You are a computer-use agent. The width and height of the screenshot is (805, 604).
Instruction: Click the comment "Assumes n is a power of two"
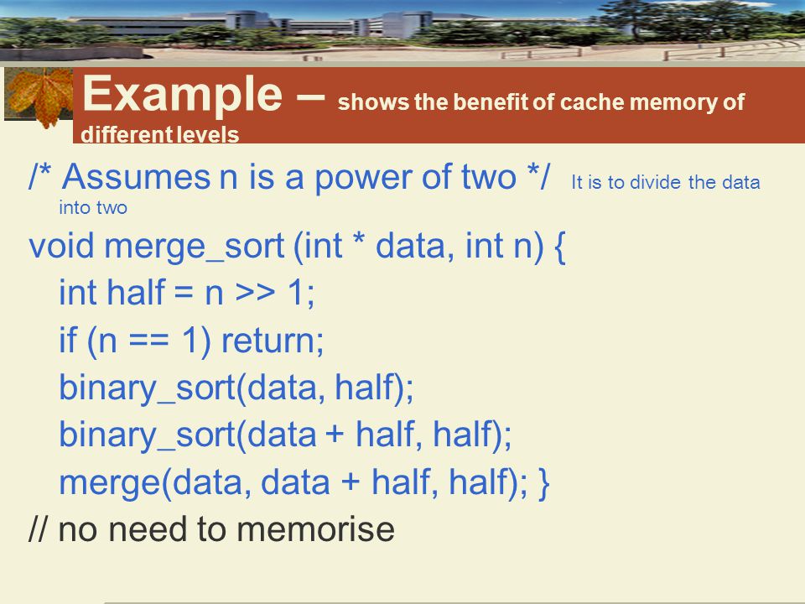pyautogui.click(x=289, y=177)
